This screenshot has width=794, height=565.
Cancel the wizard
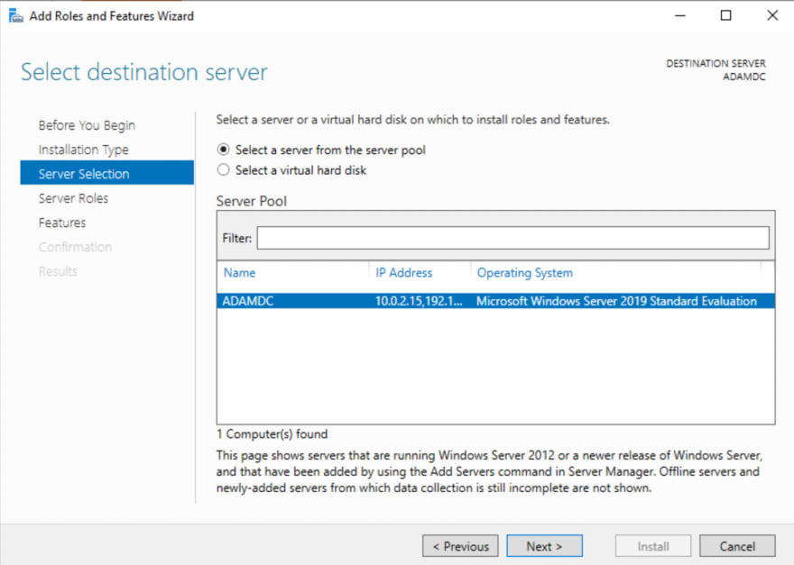tap(737, 546)
